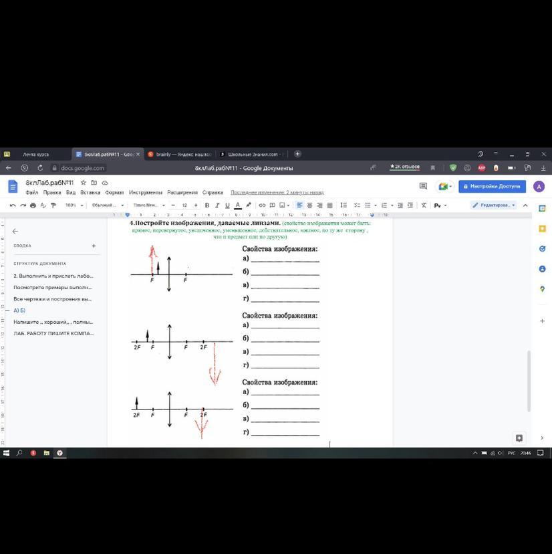Open comment history speech bubble icon
Image resolution: width=552 pixels, height=554 pixels.
pyautogui.click(x=423, y=186)
